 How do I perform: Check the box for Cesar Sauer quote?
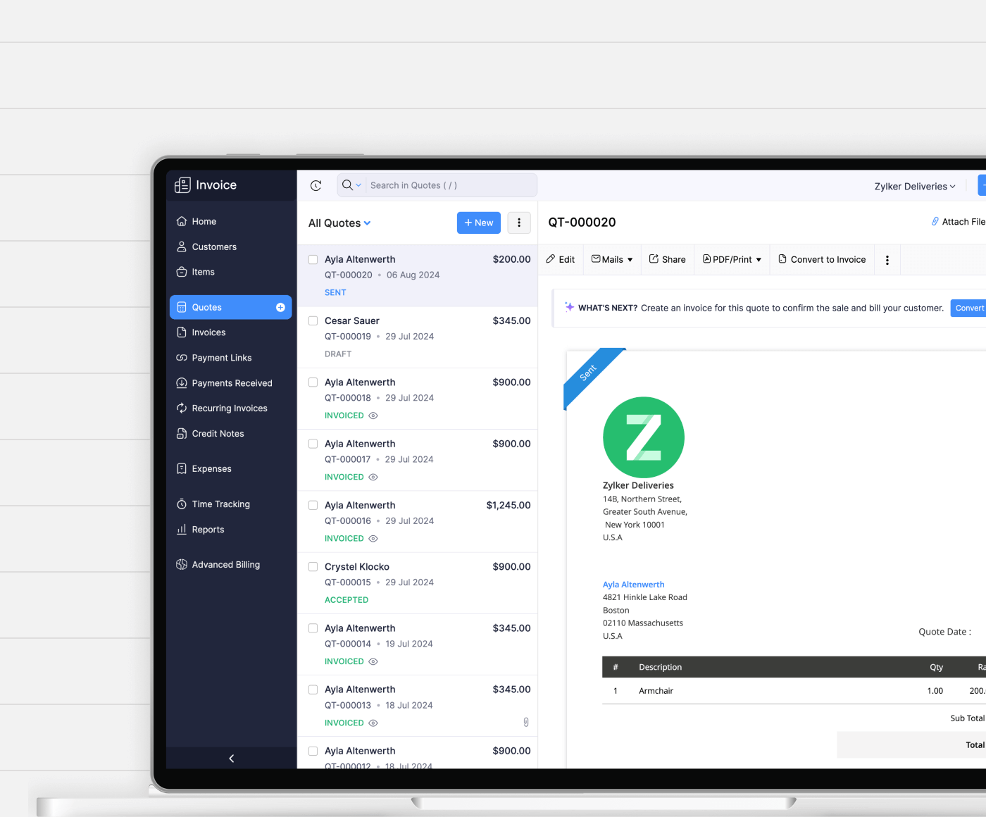313,321
